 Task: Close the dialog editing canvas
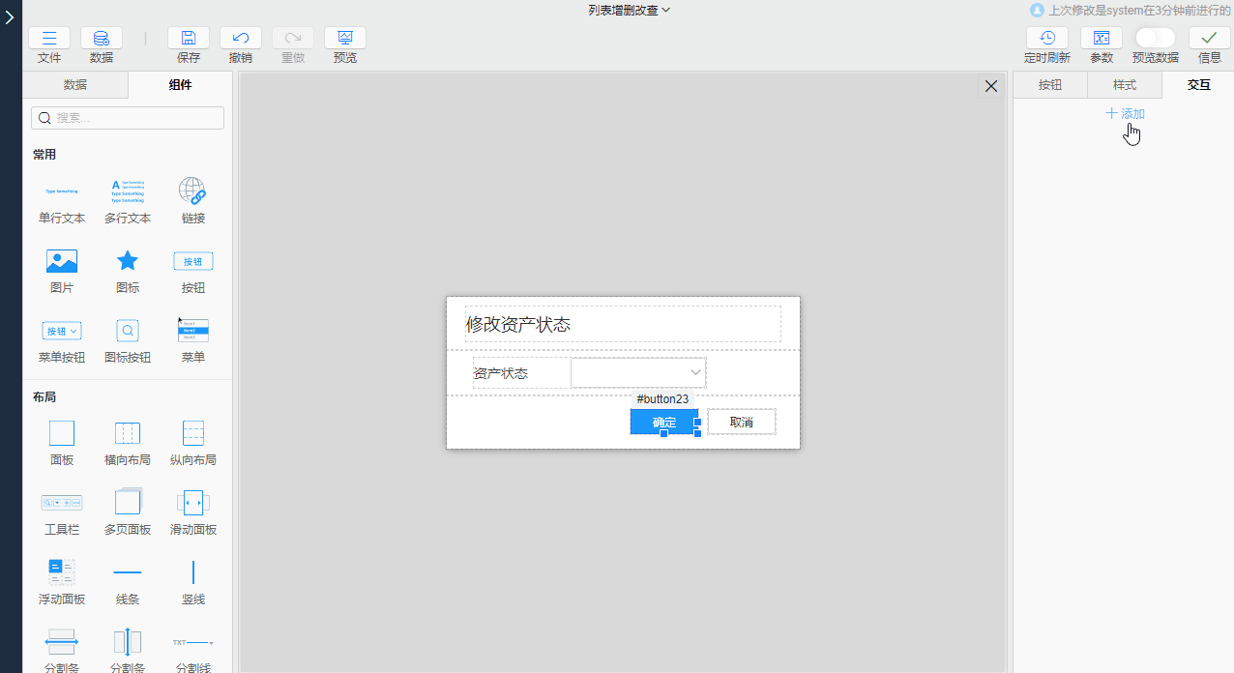coord(990,87)
